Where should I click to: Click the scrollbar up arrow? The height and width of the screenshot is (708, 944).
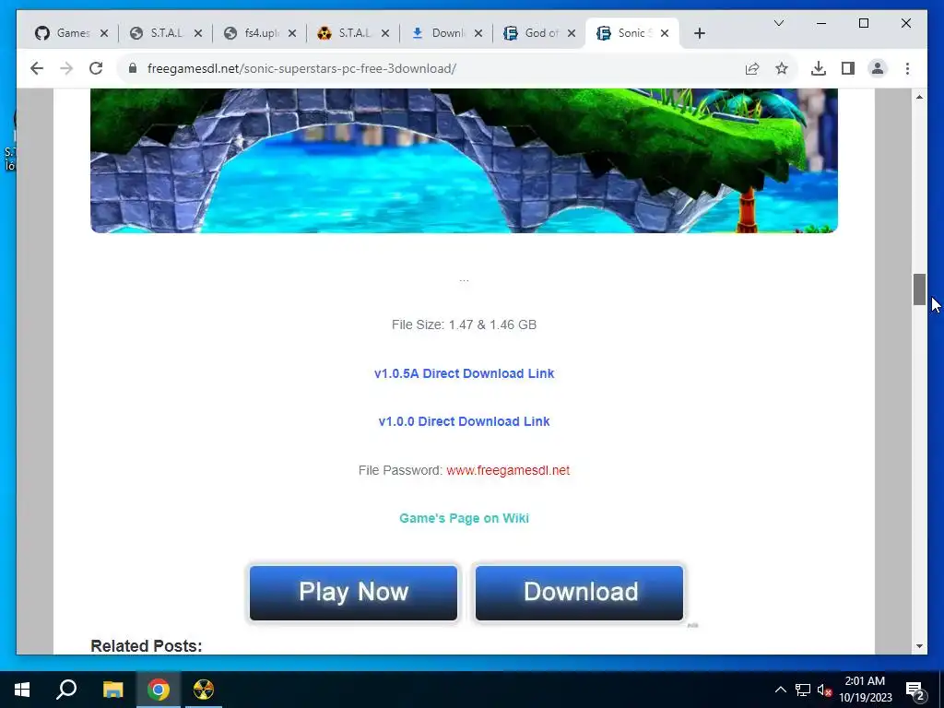(x=919, y=97)
